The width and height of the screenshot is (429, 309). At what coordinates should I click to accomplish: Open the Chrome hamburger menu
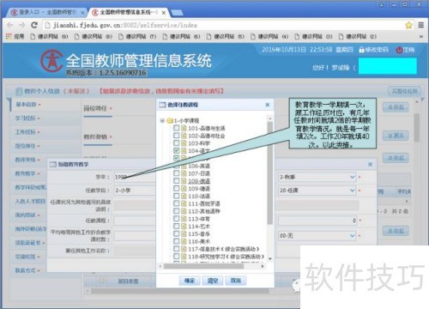click(421, 25)
